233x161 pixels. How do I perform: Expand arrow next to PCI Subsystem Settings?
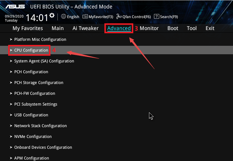pyautogui.click(x=11, y=104)
